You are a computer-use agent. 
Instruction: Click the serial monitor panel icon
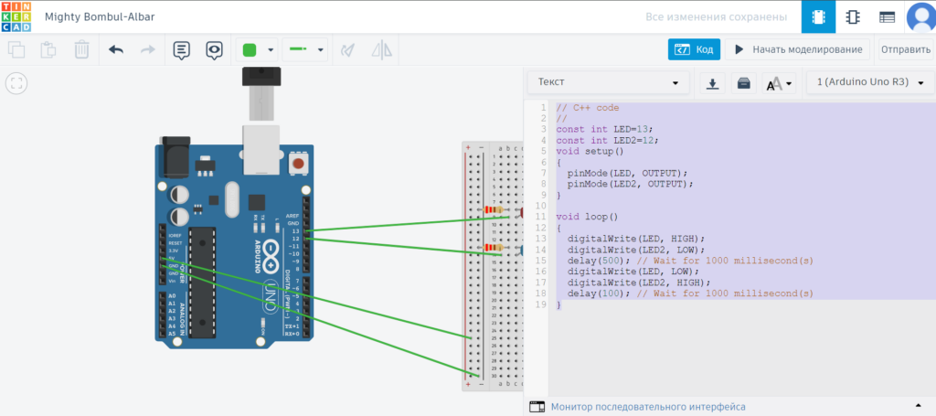click(x=537, y=407)
